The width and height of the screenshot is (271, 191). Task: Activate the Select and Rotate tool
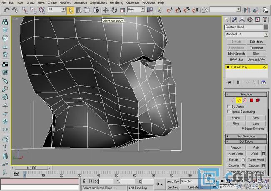coord(114,10)
